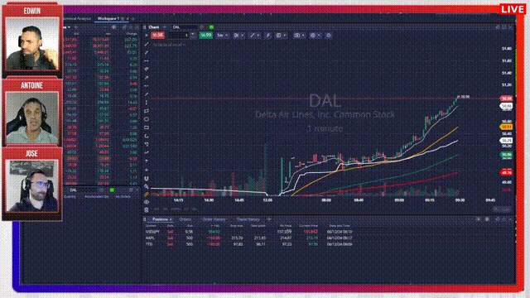Screen dimensions: 530x298
Task: Select the ellipse drawing tool
Action: [x=147, y=119]
